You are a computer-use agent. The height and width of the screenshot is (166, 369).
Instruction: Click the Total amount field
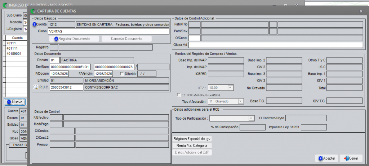(344, 88)
